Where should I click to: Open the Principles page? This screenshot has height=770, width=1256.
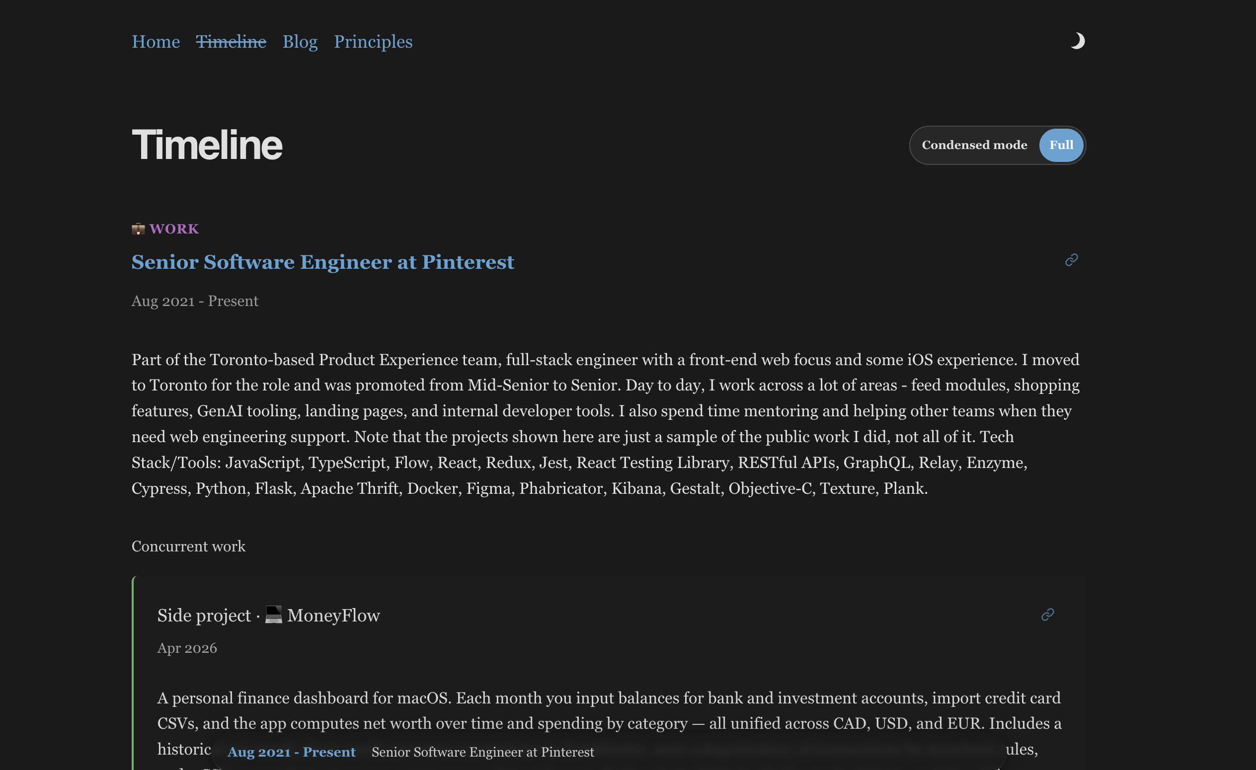click(x=373, y=42)
